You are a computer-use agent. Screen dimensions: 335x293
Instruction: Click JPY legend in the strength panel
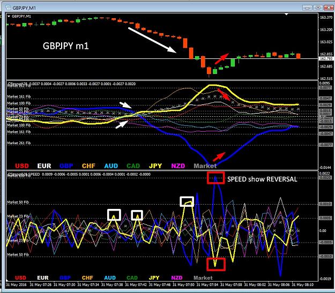coord(155,166)
